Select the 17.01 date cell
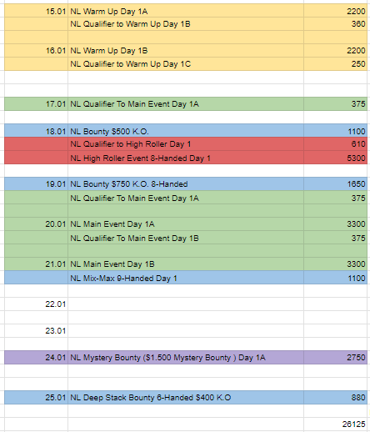The width and height of the screenshot is (370, 432). click(x=36, y=104)
